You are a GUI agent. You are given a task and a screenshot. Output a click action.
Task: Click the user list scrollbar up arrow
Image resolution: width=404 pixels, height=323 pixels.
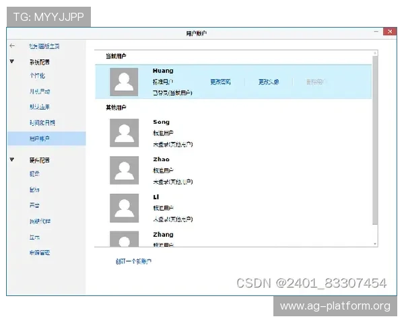pyautogui.click(x=375, y=53)
